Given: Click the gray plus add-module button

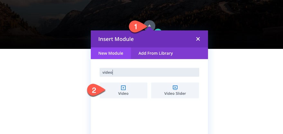Looking at the screenshot, I should click(x=150, y=26).
